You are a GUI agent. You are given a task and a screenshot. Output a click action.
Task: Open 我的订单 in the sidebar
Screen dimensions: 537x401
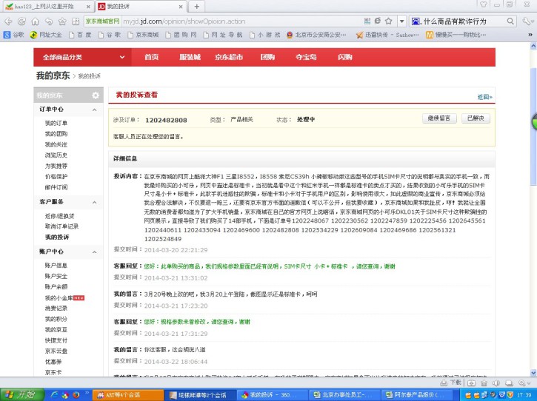[56, 123]
